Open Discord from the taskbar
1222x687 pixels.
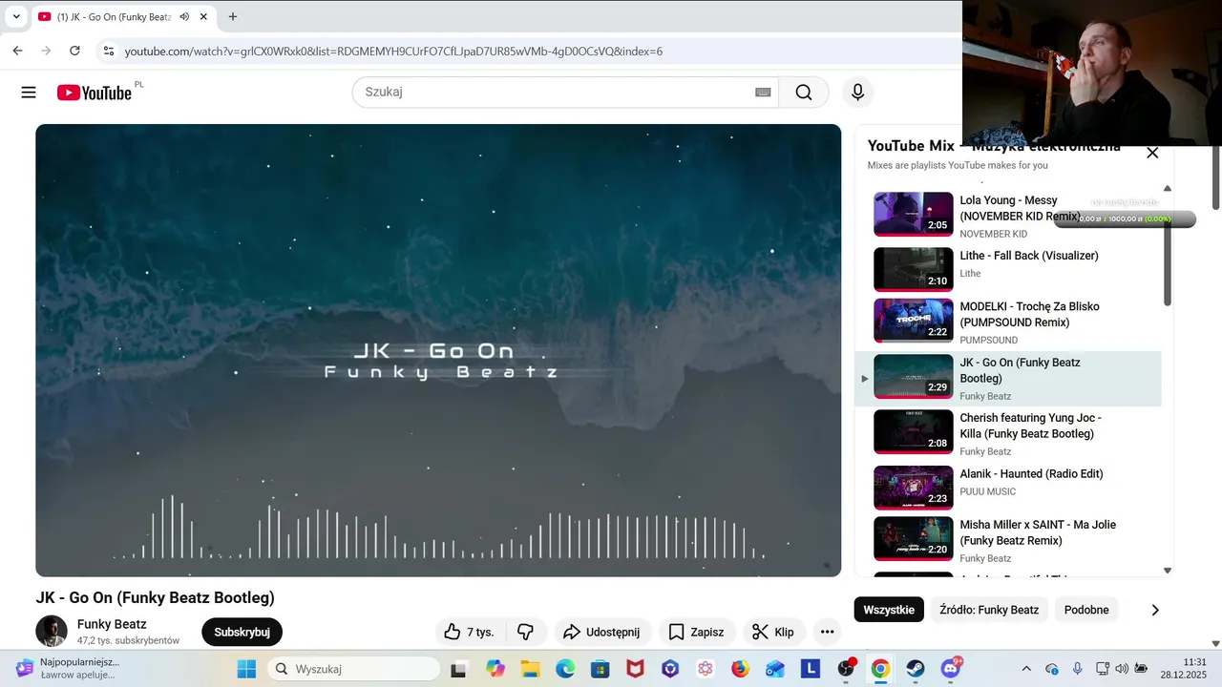951,669
